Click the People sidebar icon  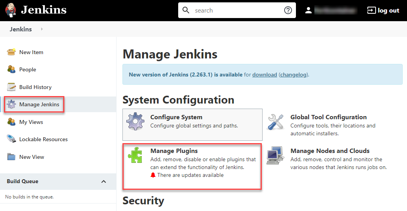(11, 69)
